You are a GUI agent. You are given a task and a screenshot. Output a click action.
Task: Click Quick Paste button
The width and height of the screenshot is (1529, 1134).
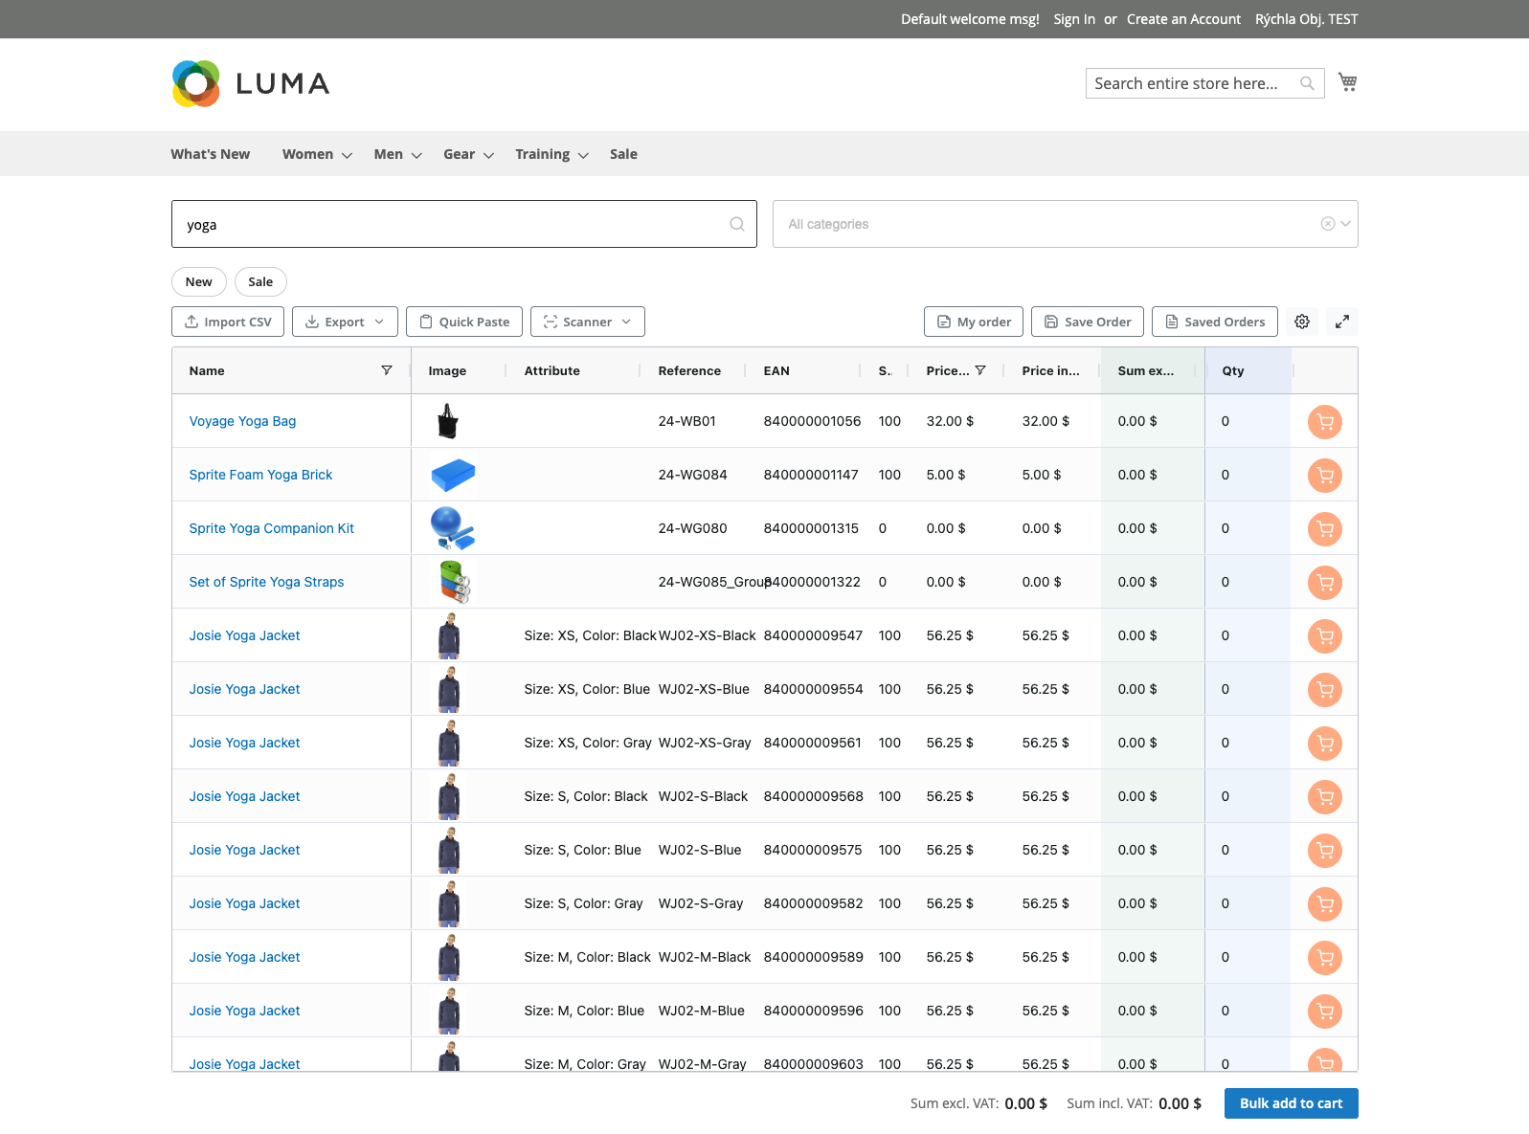coord(464,322)
